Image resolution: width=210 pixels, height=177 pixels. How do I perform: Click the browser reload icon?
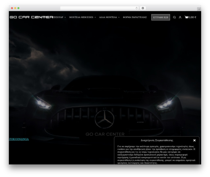136,8
